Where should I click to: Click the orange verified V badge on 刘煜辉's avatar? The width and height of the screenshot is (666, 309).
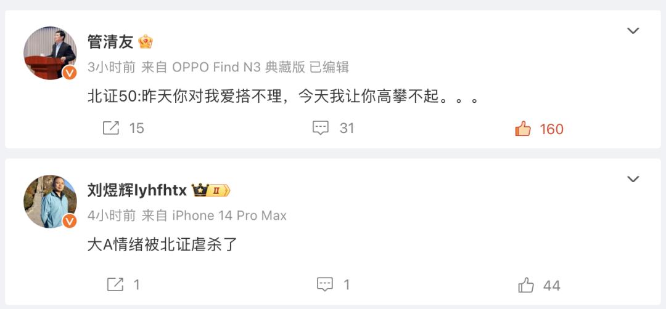pyautogui.click(x=70, y=221)
